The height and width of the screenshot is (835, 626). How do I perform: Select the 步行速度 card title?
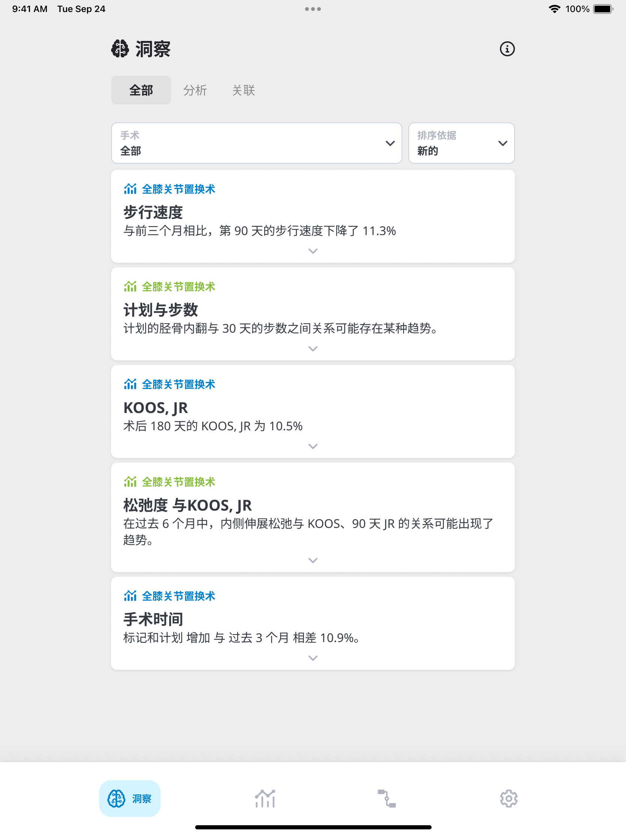[153, 212]
